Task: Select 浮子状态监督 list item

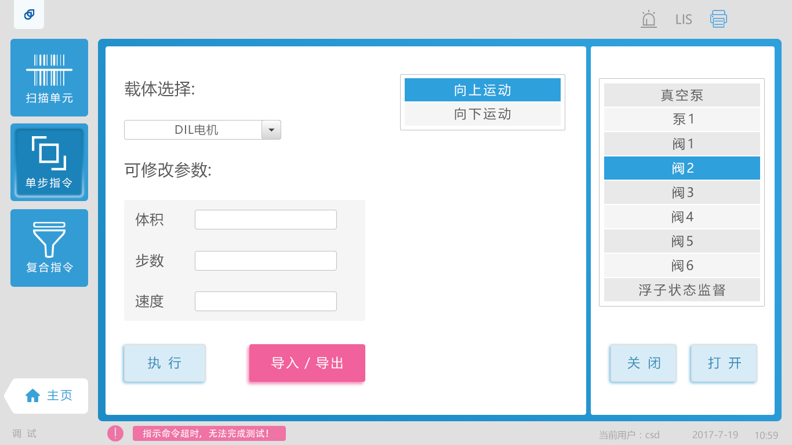Action: (682, 290)
